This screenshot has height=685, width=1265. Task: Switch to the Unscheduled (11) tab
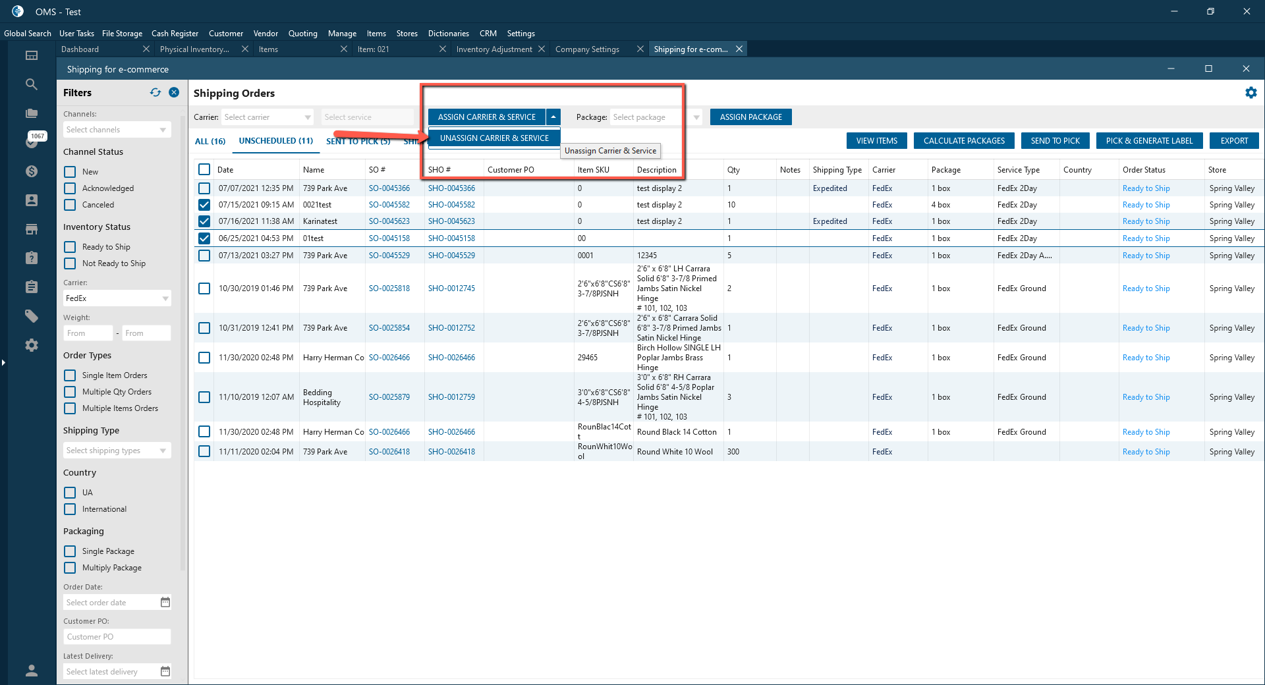(276, 141)
